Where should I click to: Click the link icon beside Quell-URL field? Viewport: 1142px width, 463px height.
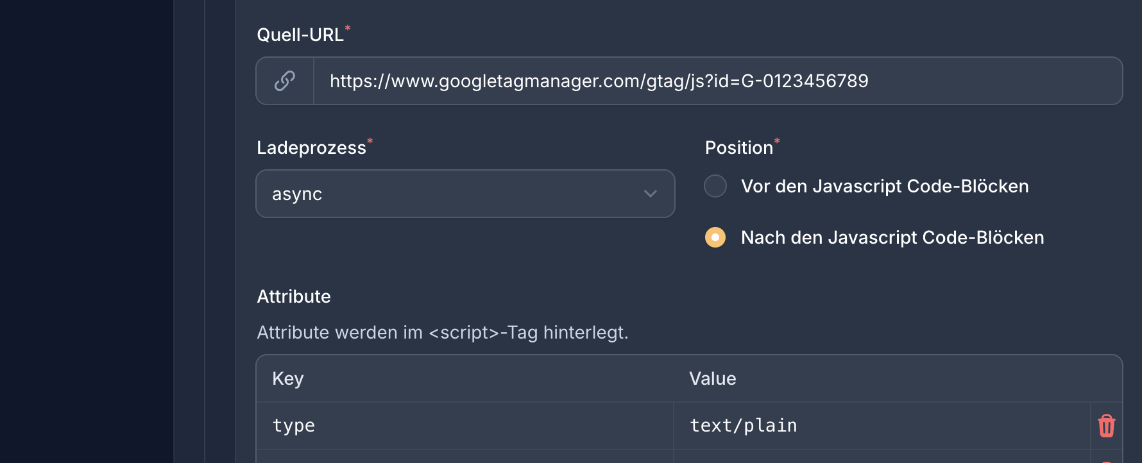coord(285,81)
